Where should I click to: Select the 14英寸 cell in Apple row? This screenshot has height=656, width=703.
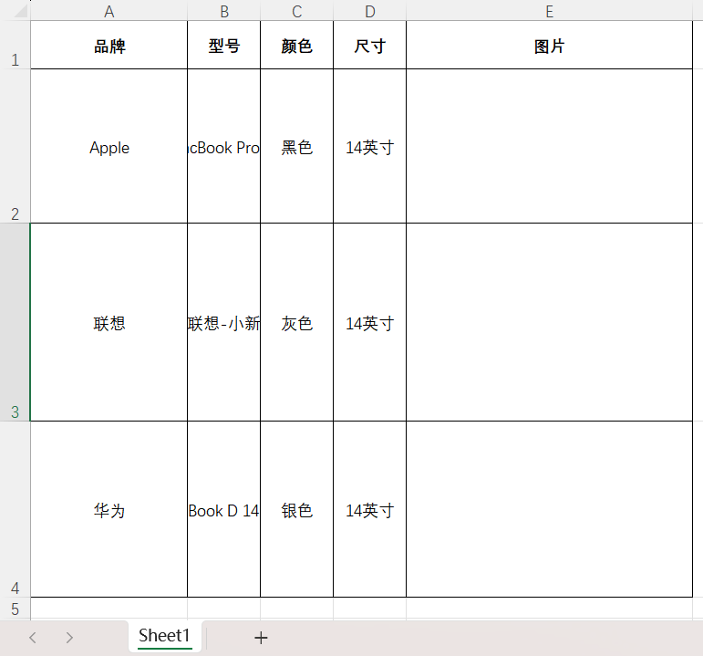pos(370,146)
